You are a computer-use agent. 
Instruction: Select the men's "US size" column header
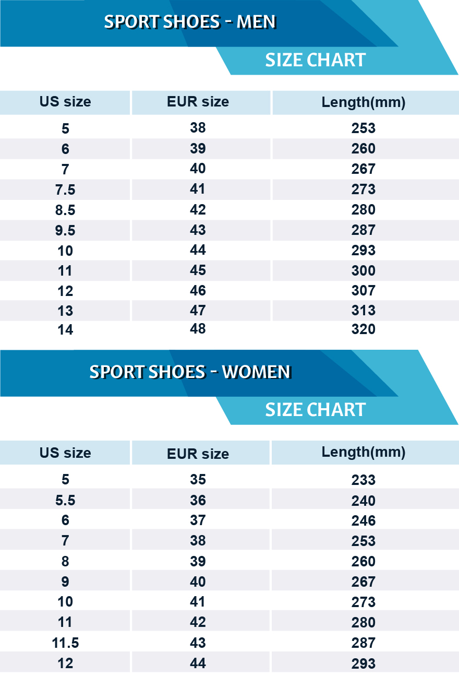[65, 102]
